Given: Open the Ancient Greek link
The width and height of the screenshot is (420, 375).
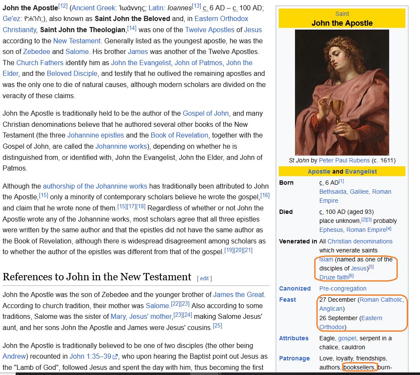Looking at the screenshot, I should pyautogui.click(x=93, y=8).
